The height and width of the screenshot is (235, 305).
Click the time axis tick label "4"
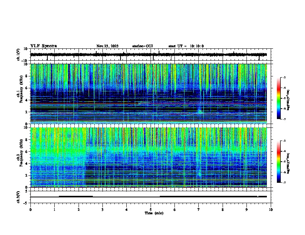(x=127, y=210)
